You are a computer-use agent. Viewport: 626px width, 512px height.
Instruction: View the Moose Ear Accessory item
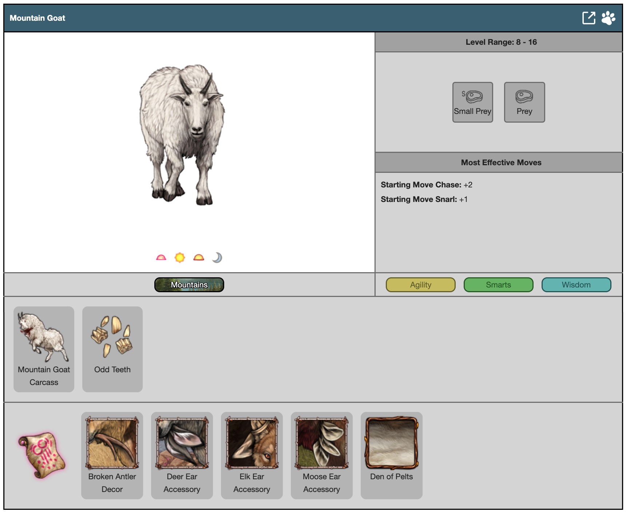pyautogui.click(x=322, y=455)
